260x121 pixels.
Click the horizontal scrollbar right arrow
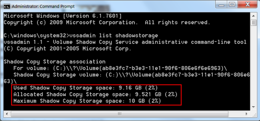click(246, 114)
